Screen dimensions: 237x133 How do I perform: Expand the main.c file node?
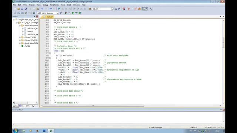23,31
